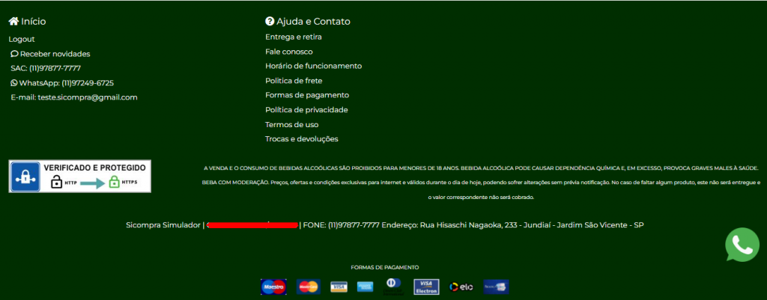767x300 pixels.
Task: Click the MasterCard payment icon
Action: point(309,286)
